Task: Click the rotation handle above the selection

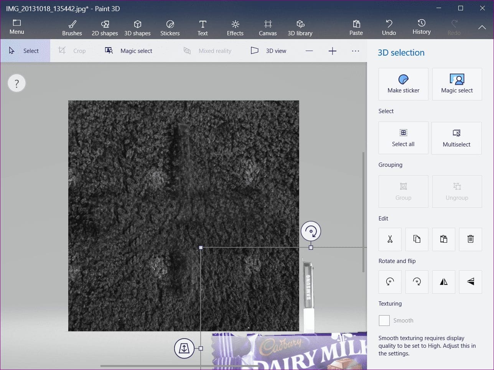Action: pos(311,231)
